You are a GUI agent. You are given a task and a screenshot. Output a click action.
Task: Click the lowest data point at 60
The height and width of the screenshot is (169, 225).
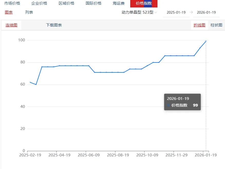pyautogui.click(x=36, y=84)
